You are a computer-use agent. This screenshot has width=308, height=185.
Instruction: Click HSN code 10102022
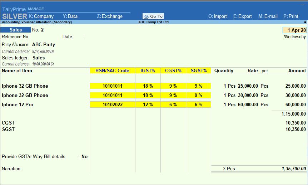(112, 104)
